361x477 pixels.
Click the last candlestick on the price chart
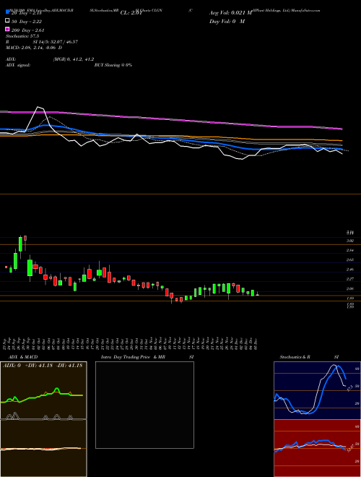[257, 294]
